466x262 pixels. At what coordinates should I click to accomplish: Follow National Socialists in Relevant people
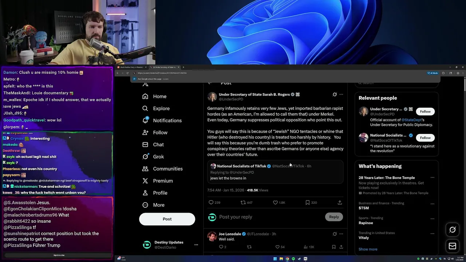pos(425,138)
